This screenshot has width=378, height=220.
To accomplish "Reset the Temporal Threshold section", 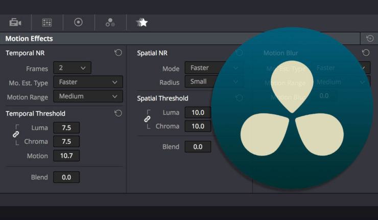I will (x=118, y=113).
